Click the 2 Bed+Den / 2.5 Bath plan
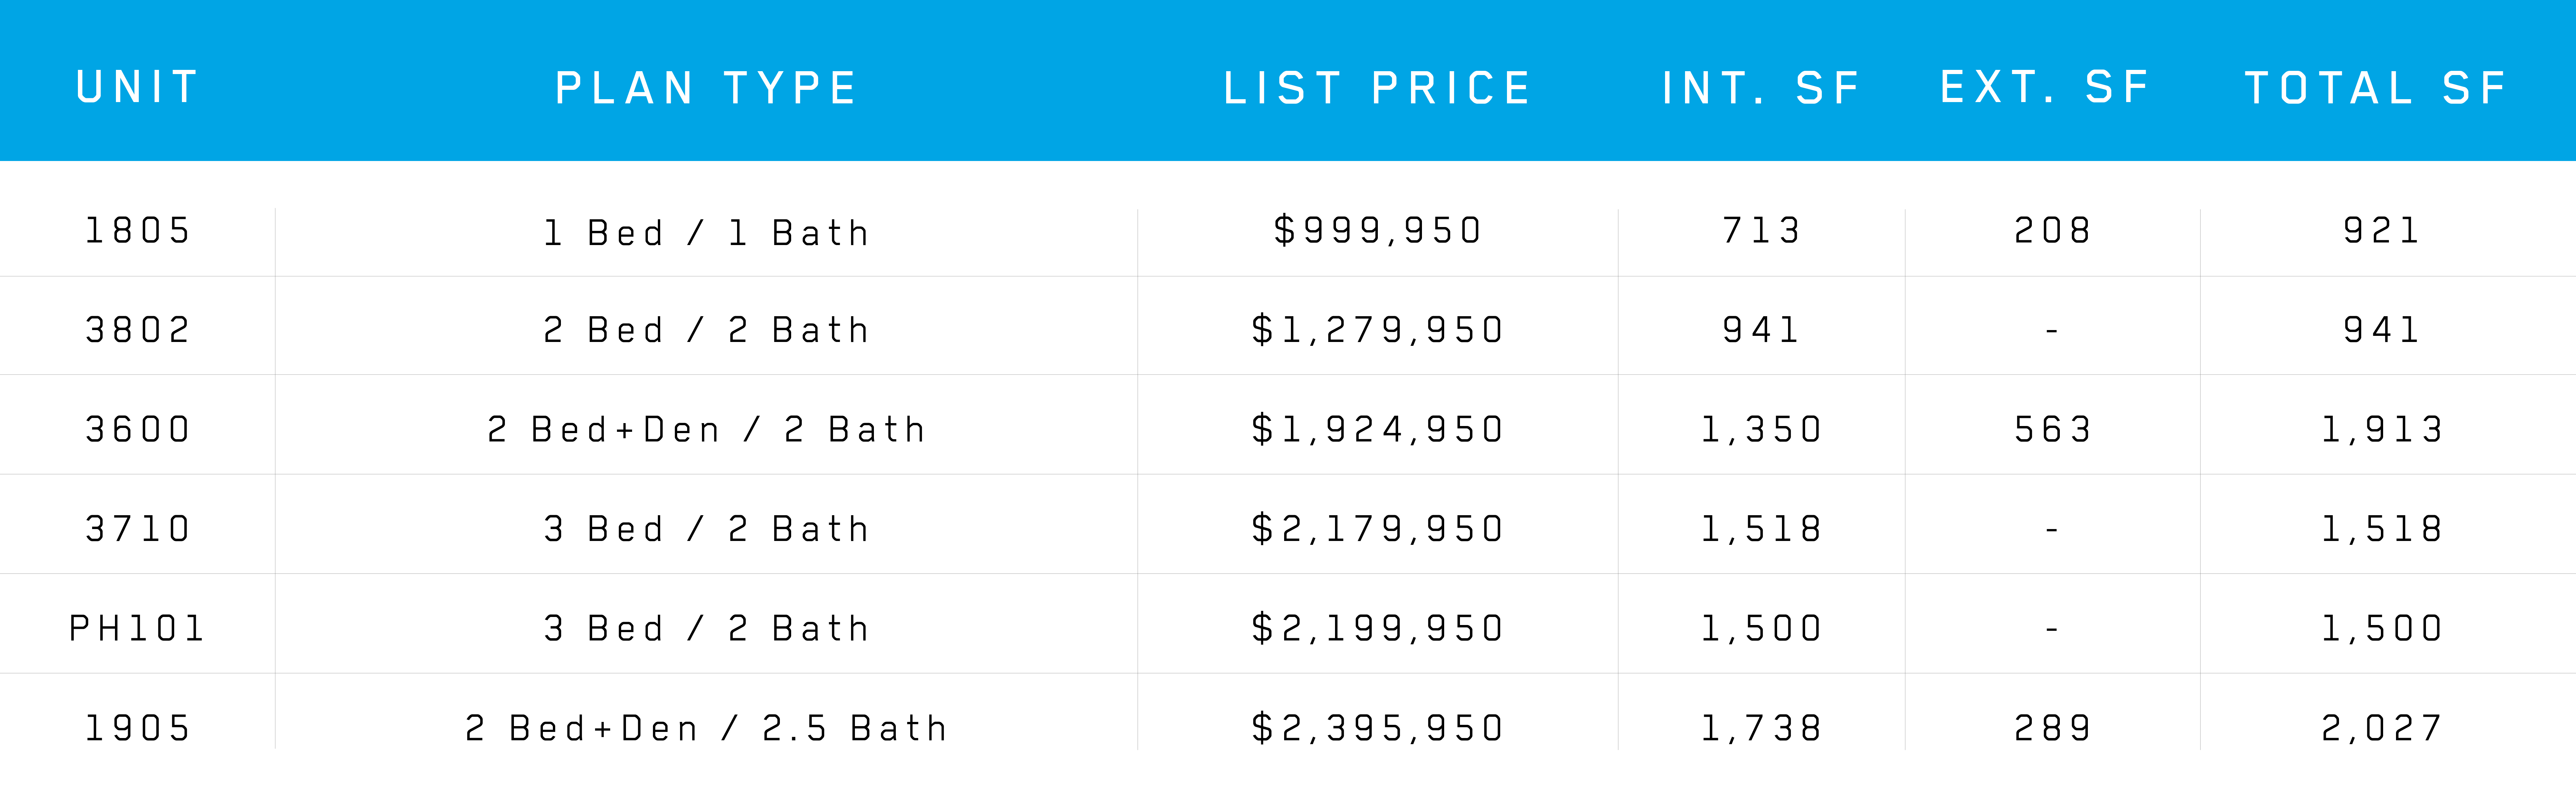The width and height of the screenshot is (2576, 805). (706, 728)
